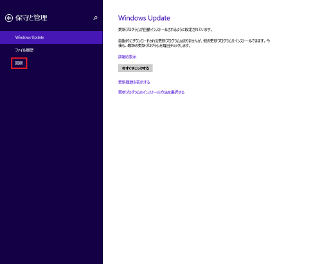The height and width of the screenshot is (264, 329).
Task: Search settings using the sidebar search icon
Action: click(95, 18)
